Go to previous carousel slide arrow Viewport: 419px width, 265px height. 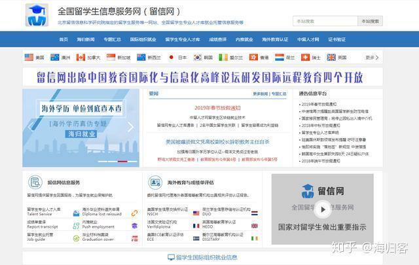[31, 127]
